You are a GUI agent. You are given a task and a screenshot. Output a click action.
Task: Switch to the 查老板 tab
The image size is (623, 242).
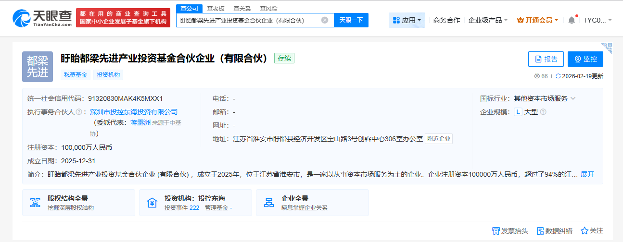click(216, 8)
